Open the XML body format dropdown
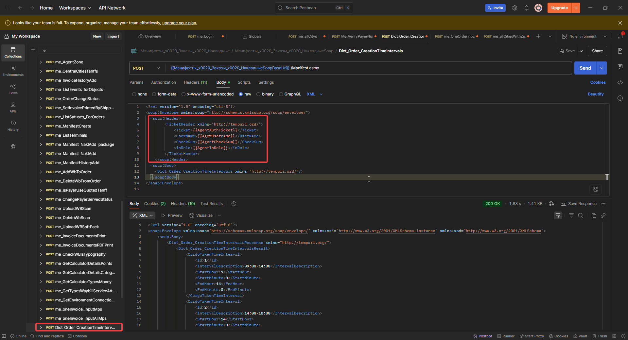 pyautogui.click(x=315, y=94)
